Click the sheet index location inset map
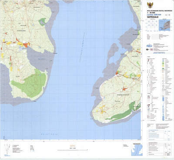This screenshot has width=174, height=160. click(164, 25)
